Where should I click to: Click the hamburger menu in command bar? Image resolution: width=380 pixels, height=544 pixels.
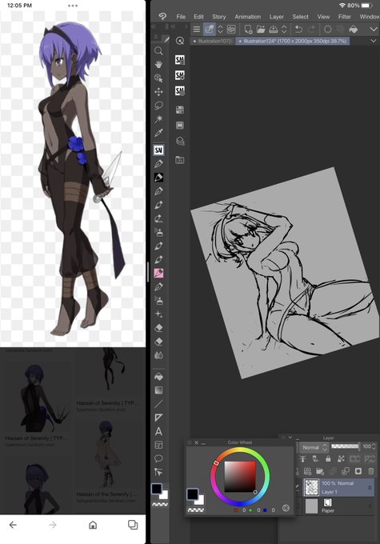197,29
